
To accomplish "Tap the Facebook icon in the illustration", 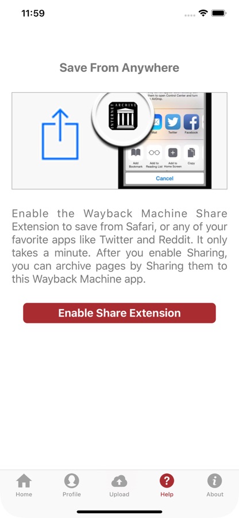I will [191, 122].
